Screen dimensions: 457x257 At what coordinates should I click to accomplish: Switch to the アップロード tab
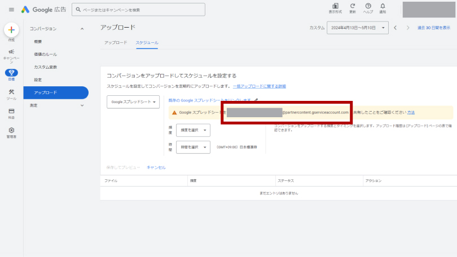[116, 42]
